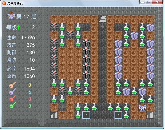This screenshot has width=165, height=130.
Task: Click the app icon in the title bar
Action: click(x=4, y=3)
